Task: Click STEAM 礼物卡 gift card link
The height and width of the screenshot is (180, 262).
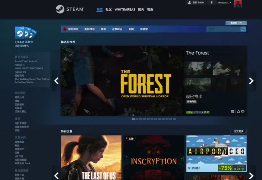Action: tap(24, 42)
